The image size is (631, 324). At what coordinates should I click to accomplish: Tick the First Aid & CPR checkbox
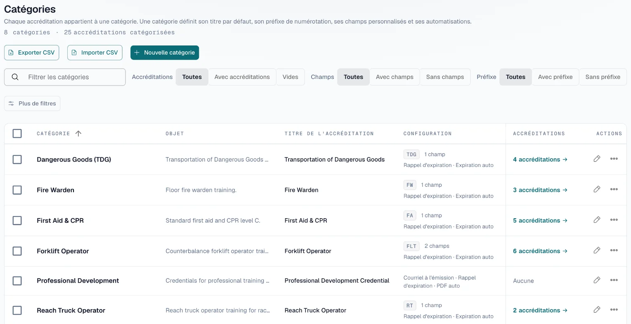coord(17,221)
